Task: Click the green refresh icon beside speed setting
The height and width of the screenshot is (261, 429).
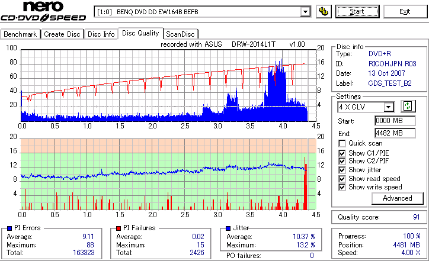Action: [408, 106]
